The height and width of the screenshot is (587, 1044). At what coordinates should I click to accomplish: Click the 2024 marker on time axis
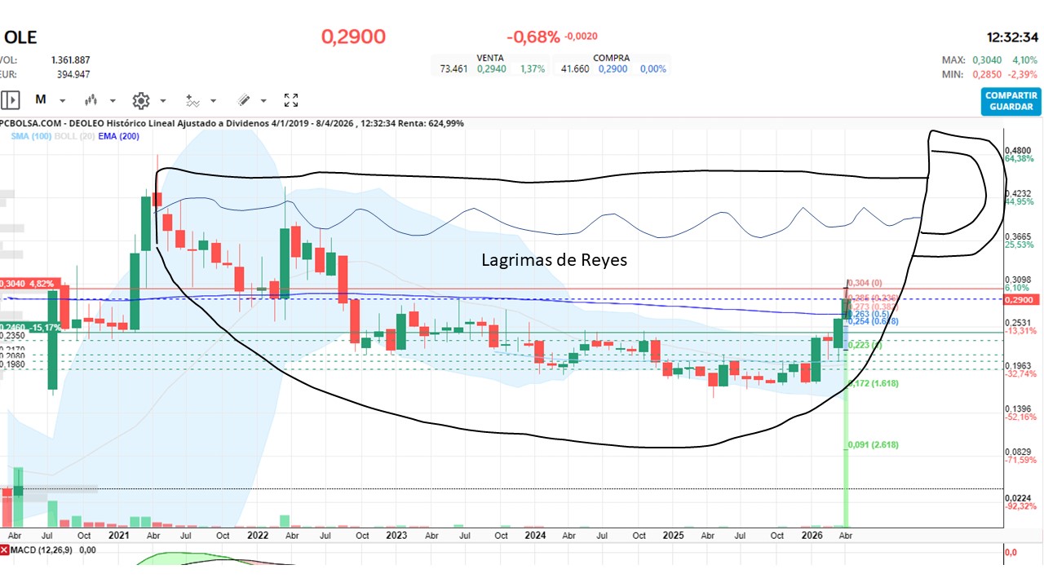[535, 536]
